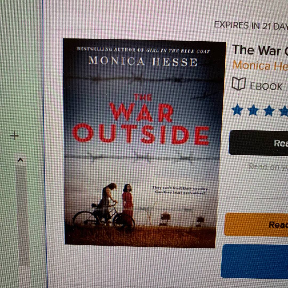Screen dimensions: 288x288
Task: Click the 'EXPIRES IN 21 DAYS' notice
Action: tap(251, 26)
